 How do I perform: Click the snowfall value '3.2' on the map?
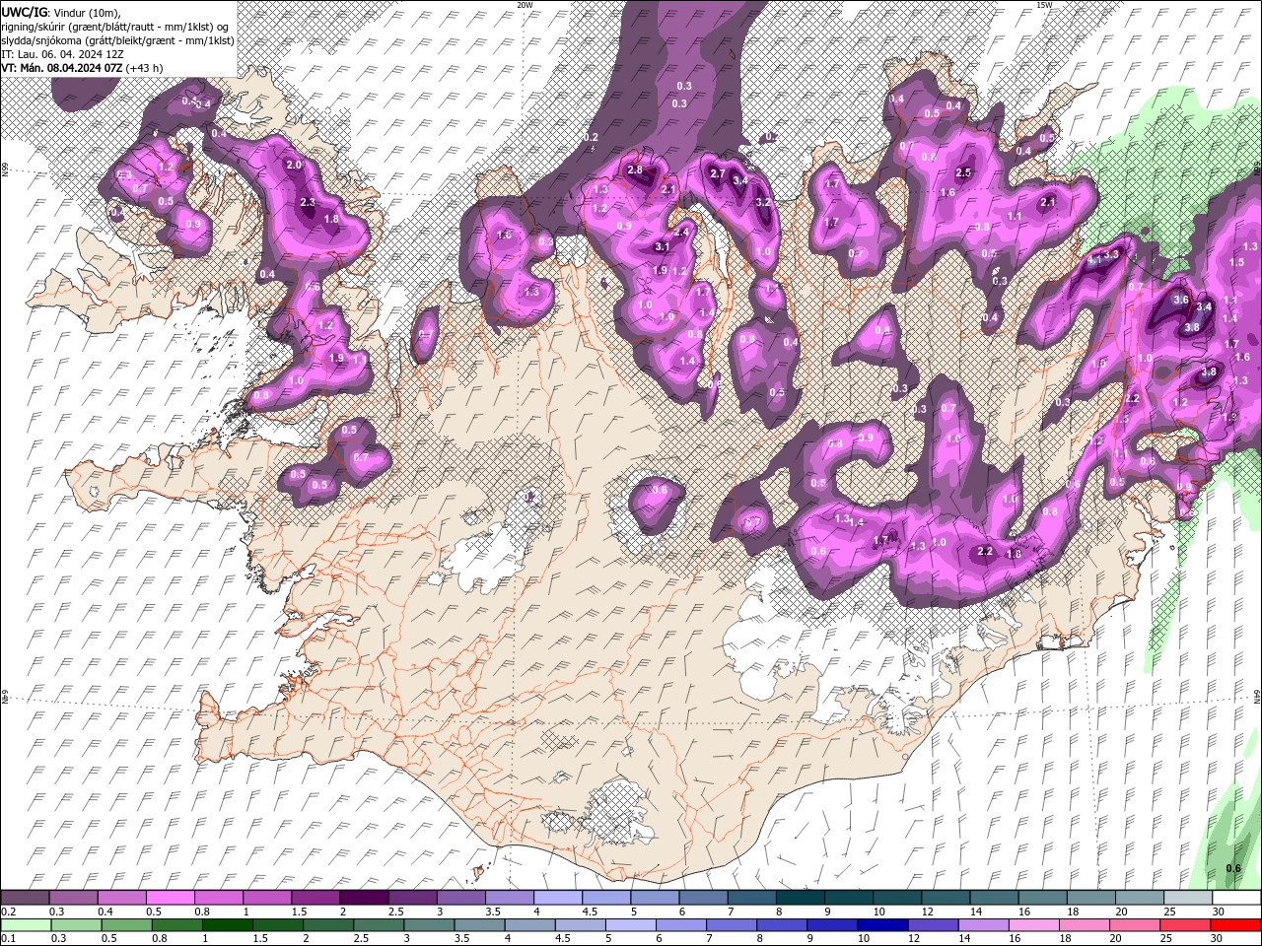coord(762,202)
